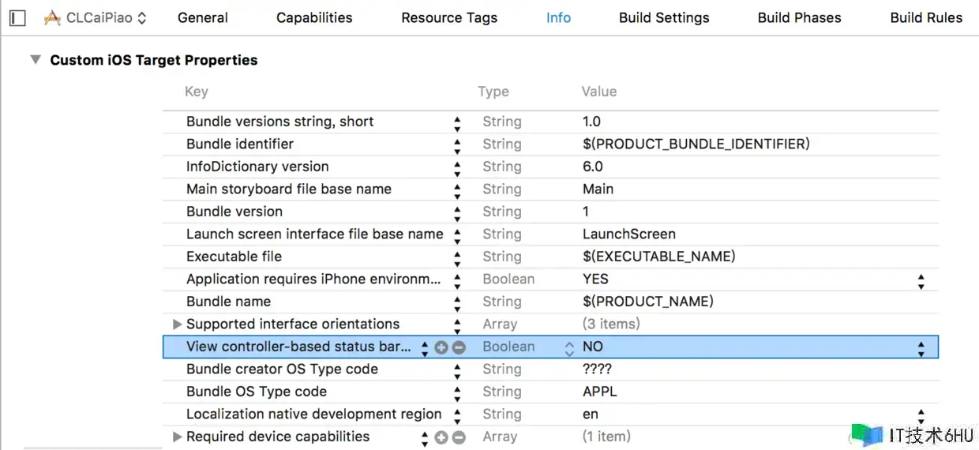Switch to the Capabilities tab

314,17
